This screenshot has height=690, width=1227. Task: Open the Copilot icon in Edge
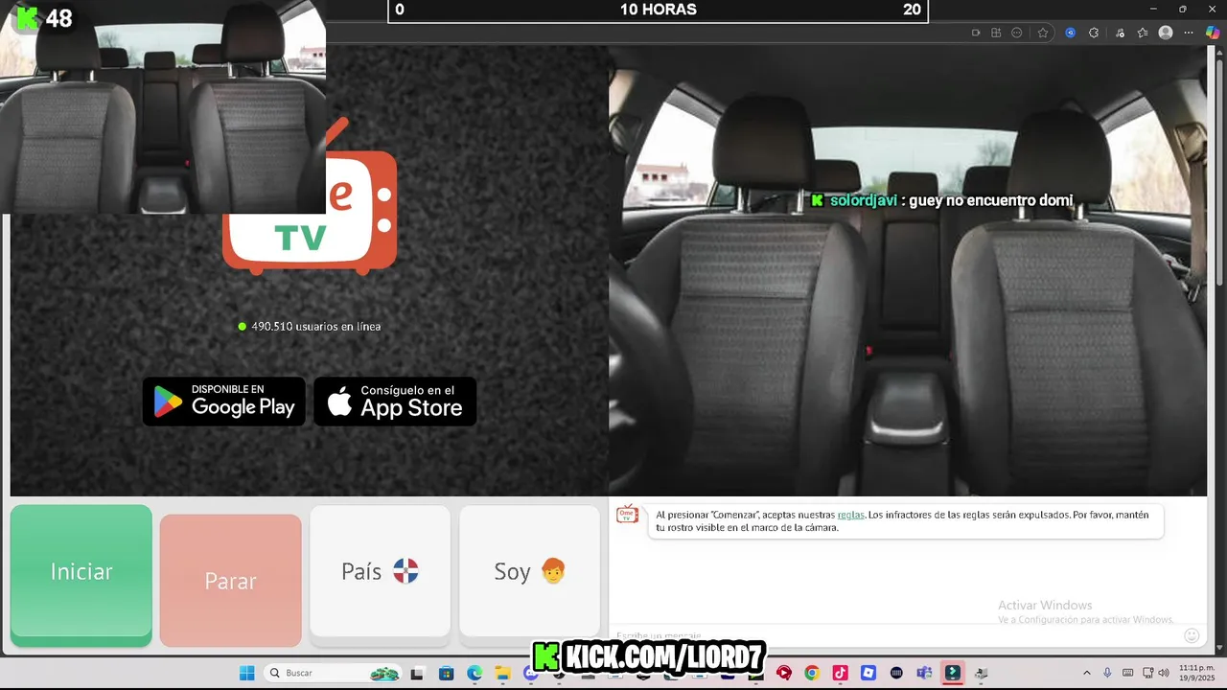click(x=1213, y=33)
